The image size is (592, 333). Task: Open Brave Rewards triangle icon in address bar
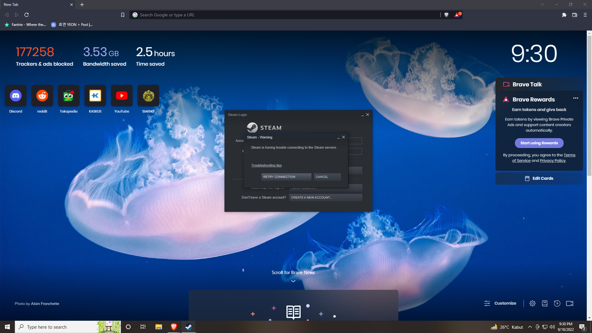point(457,14)
